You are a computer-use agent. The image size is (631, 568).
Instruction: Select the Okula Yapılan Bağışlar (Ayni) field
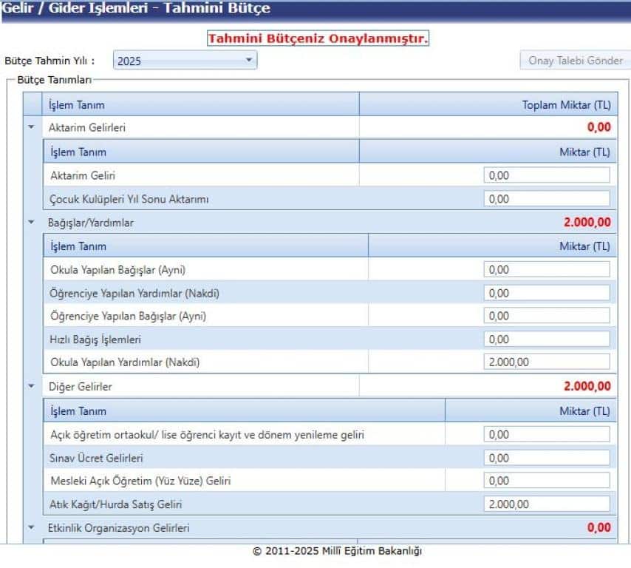(547, 270)
